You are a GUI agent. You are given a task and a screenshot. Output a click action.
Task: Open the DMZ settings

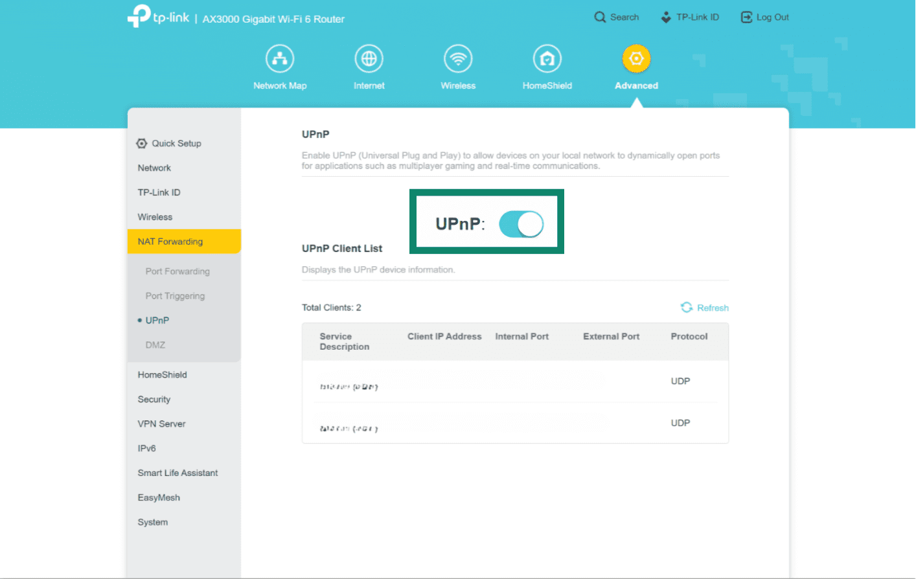pyautogui.click(x=155, y=345)
